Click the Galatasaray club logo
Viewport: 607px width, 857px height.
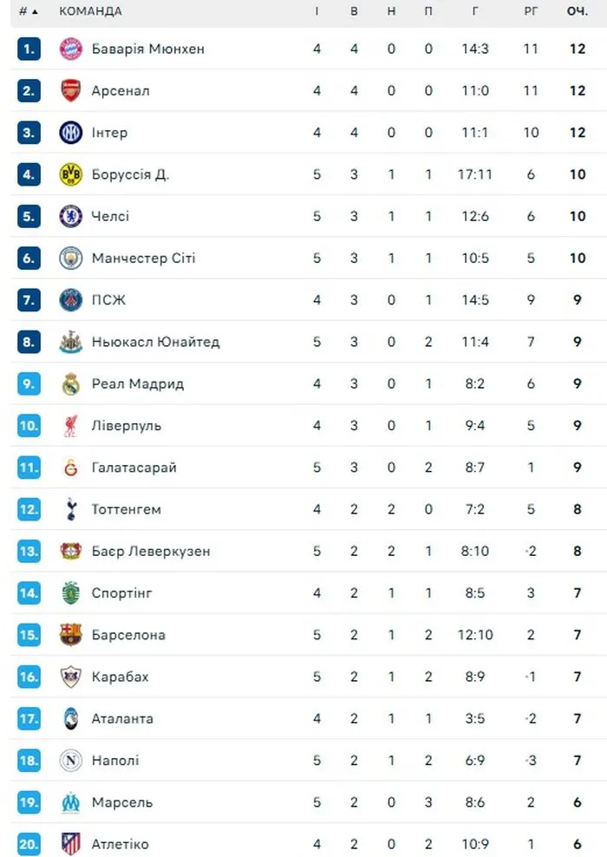click(70, 468)
